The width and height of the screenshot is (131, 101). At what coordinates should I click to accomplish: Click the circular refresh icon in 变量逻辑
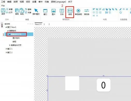point(121,12)
